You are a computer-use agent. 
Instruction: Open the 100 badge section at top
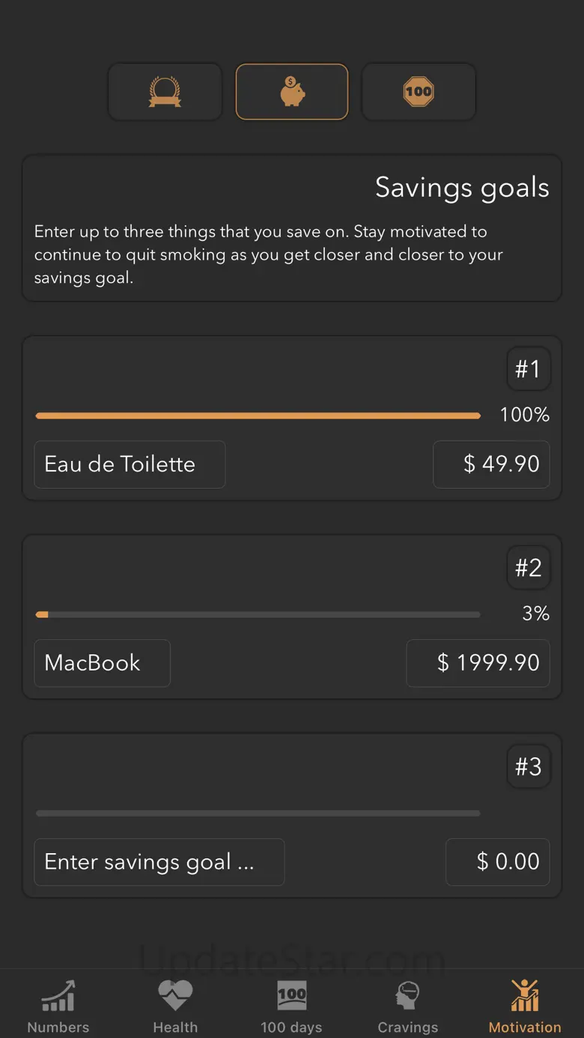[419, 92]
